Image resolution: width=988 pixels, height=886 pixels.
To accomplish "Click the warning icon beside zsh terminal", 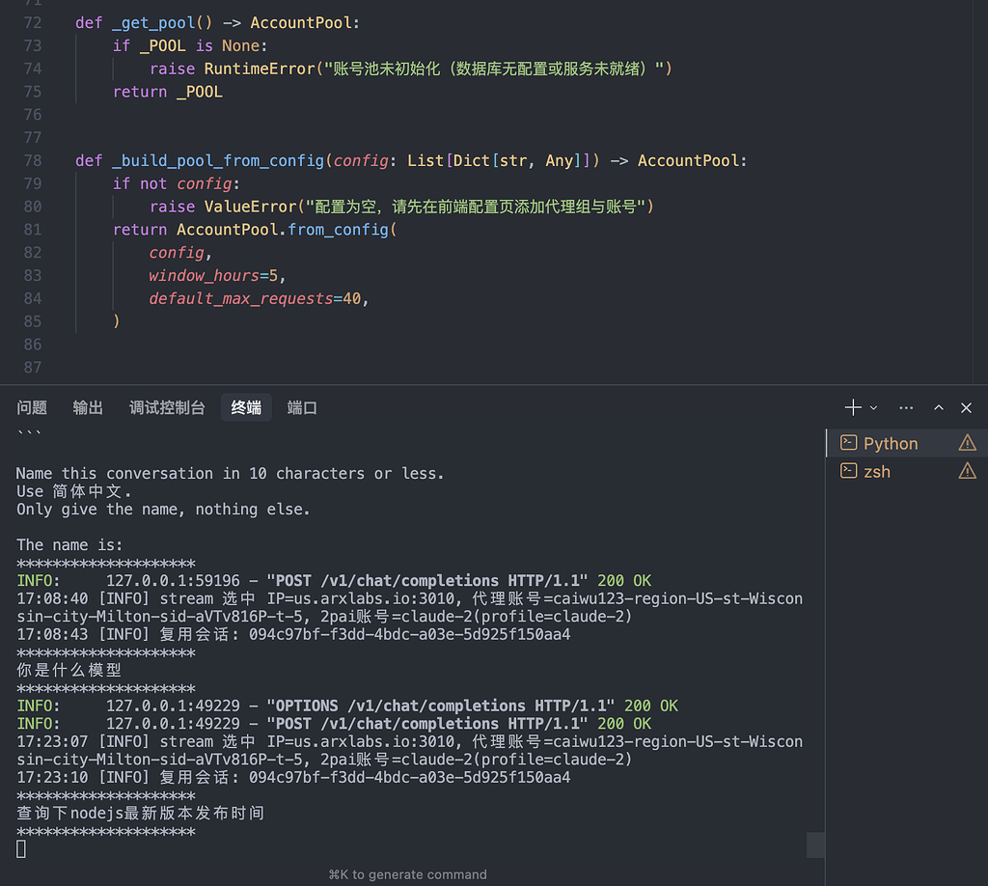I will (x=967, y=471).
